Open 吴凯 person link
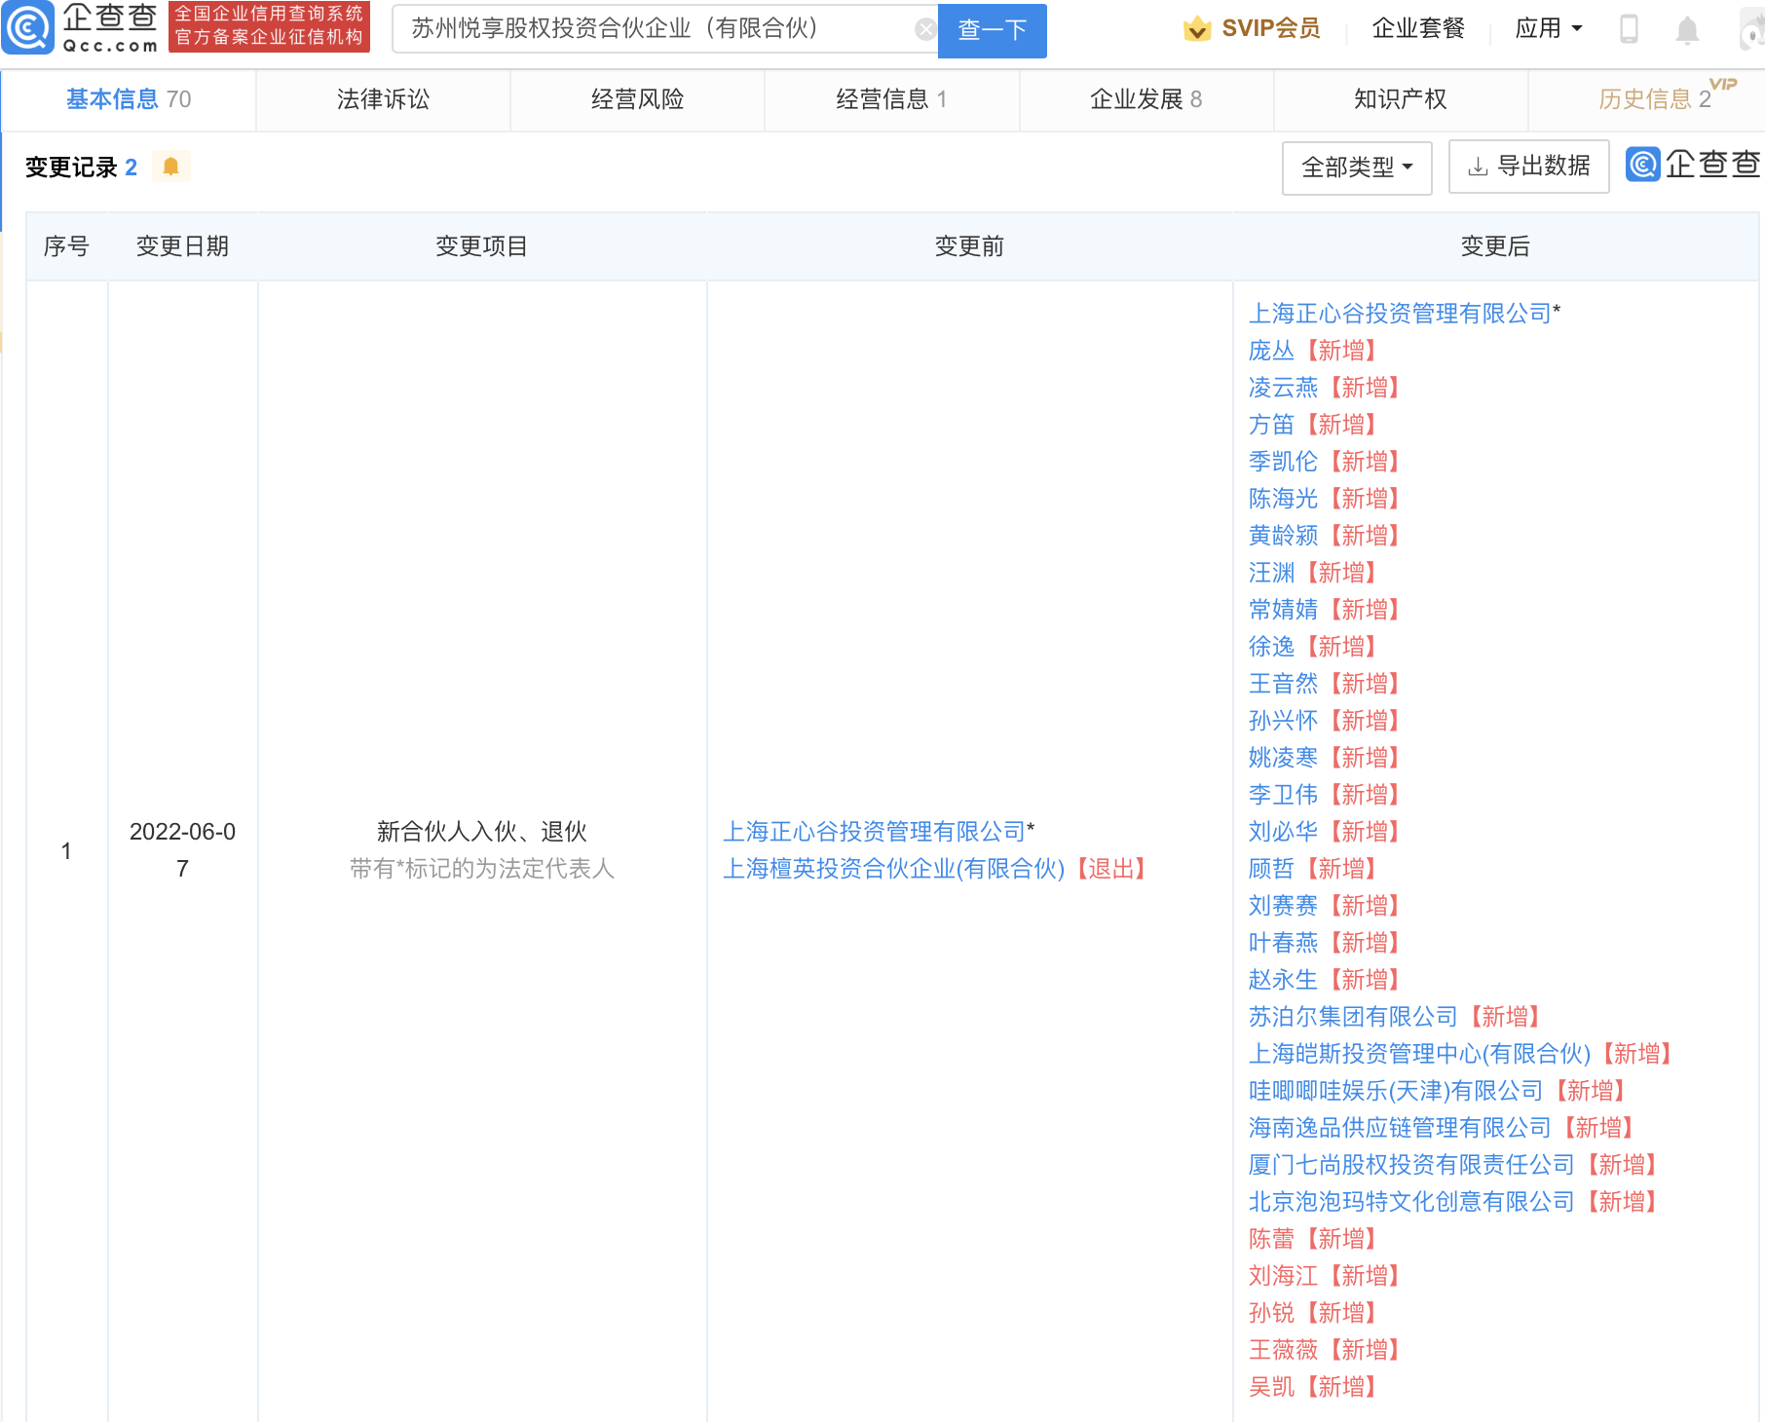This screenshot has height=1422, width=1765. point(1271,1387)
